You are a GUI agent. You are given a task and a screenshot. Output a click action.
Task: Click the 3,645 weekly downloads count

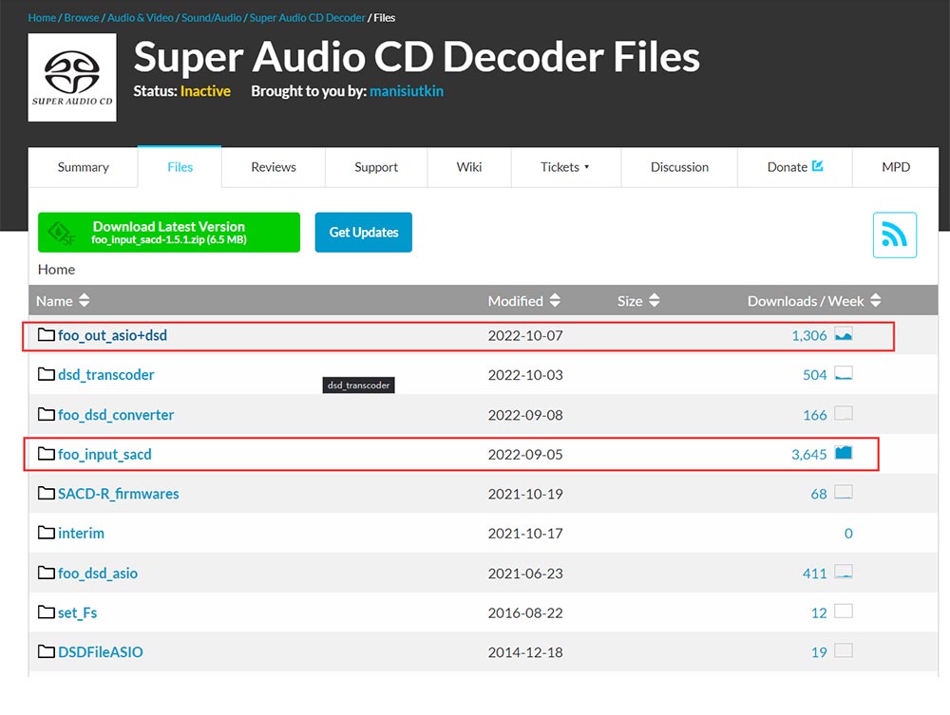pos(808,454)
